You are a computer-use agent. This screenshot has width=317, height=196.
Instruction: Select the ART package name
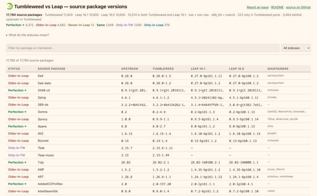[41, 177]
